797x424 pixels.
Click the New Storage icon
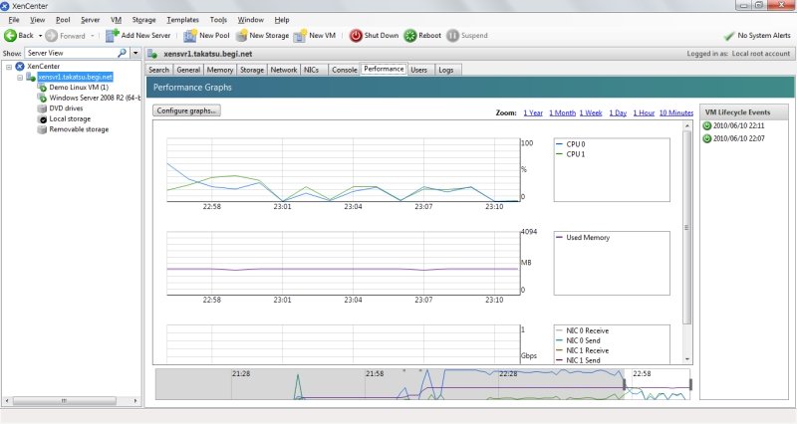pyautogui.click(x=241, y=36)
